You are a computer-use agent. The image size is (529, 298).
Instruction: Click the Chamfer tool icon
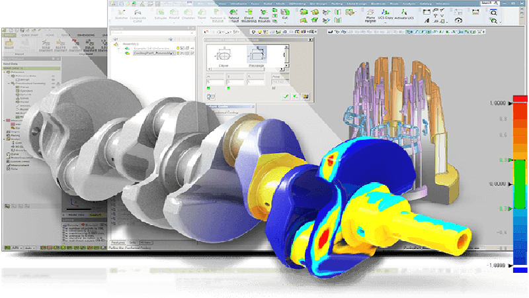188,14
